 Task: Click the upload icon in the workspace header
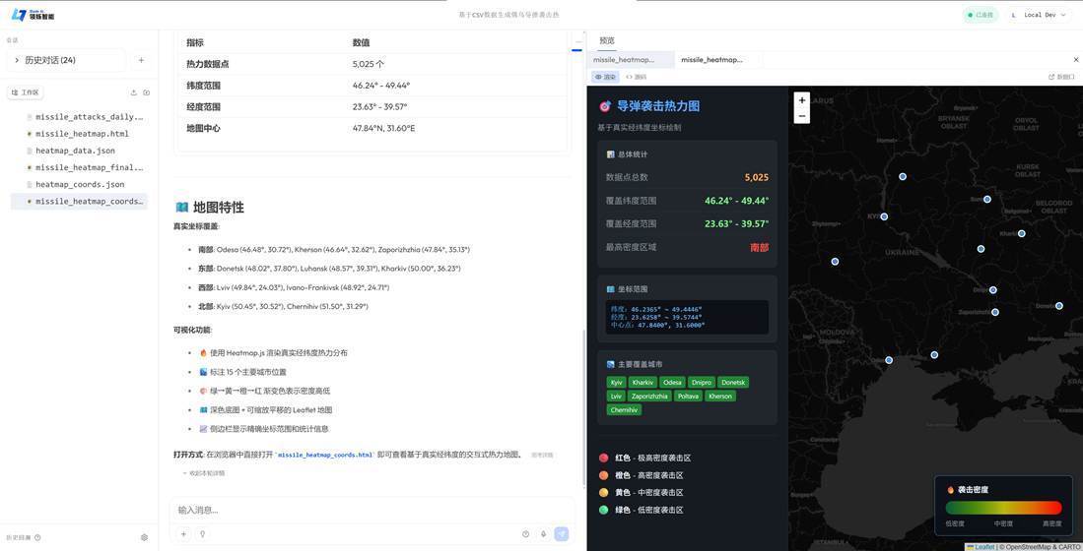(x=133, y=92)
